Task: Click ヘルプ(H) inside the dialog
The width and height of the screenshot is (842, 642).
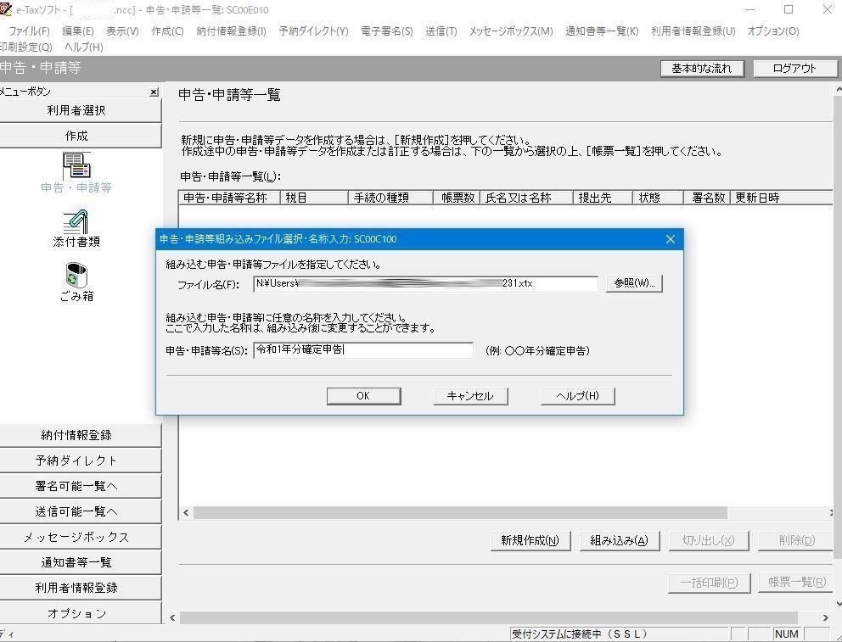Action: click(577, 395)
